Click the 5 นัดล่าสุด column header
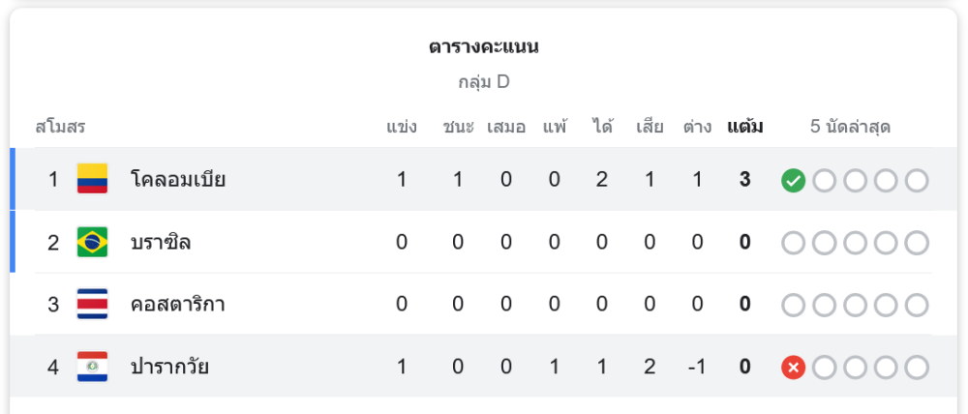Viewport: 968px width, 414px height. [x=850, y=127]
